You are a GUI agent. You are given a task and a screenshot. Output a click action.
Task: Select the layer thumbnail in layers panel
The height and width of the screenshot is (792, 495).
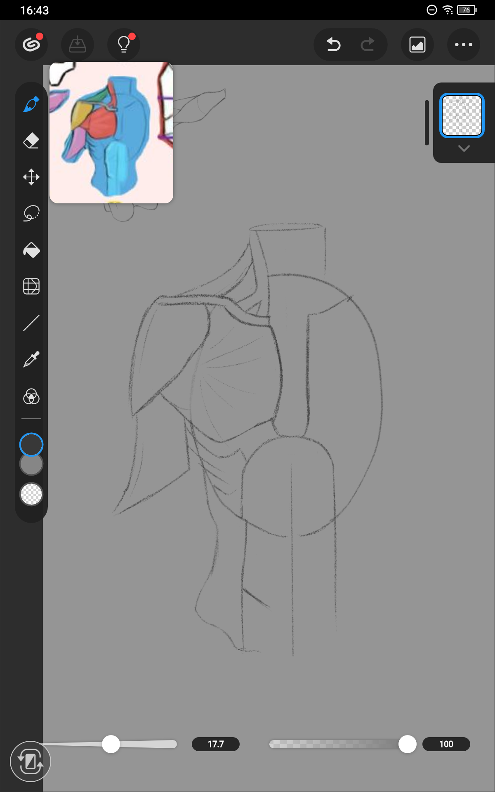pos(462,115)
